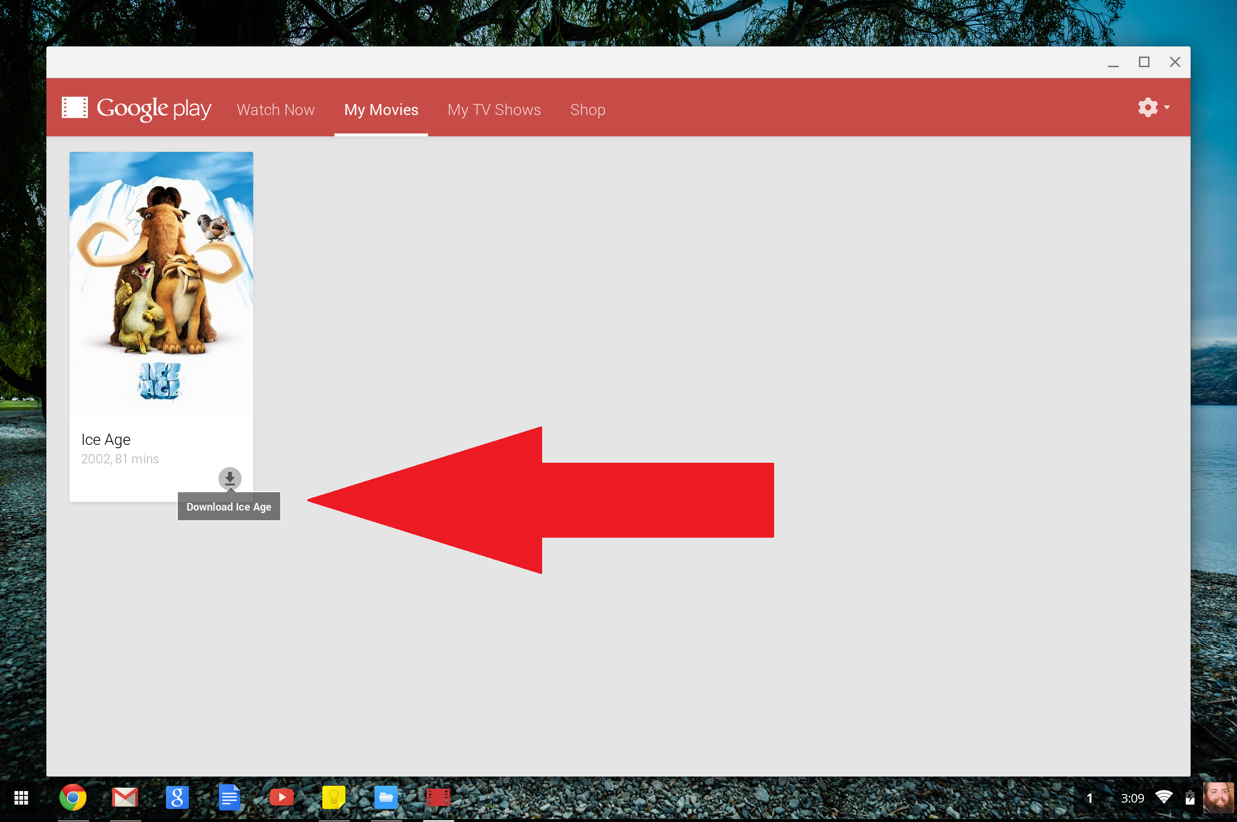
Task: Open Gmail from the shelf
Action: (x=125, y=798)
